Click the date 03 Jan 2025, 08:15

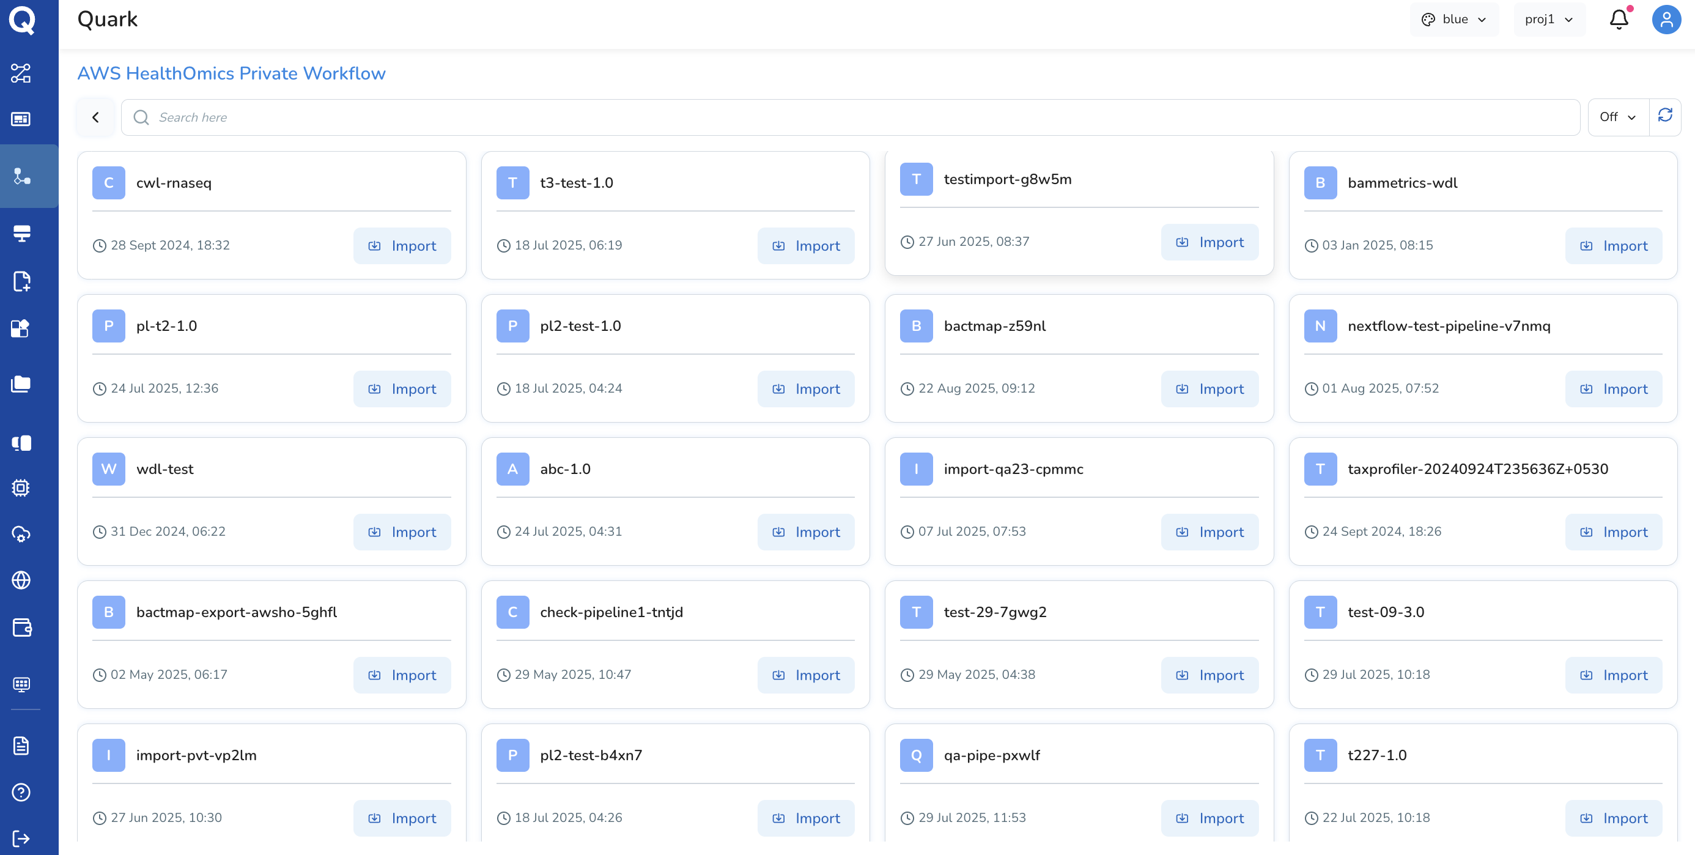(x=1377, y=245)
